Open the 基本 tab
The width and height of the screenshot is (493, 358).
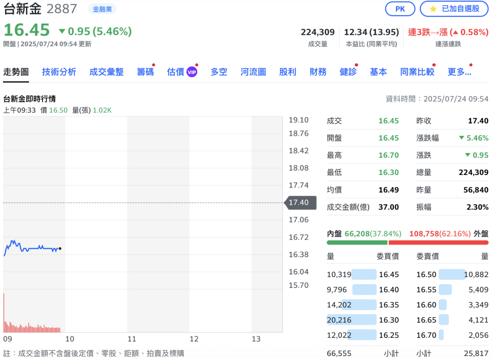[378, 72]
